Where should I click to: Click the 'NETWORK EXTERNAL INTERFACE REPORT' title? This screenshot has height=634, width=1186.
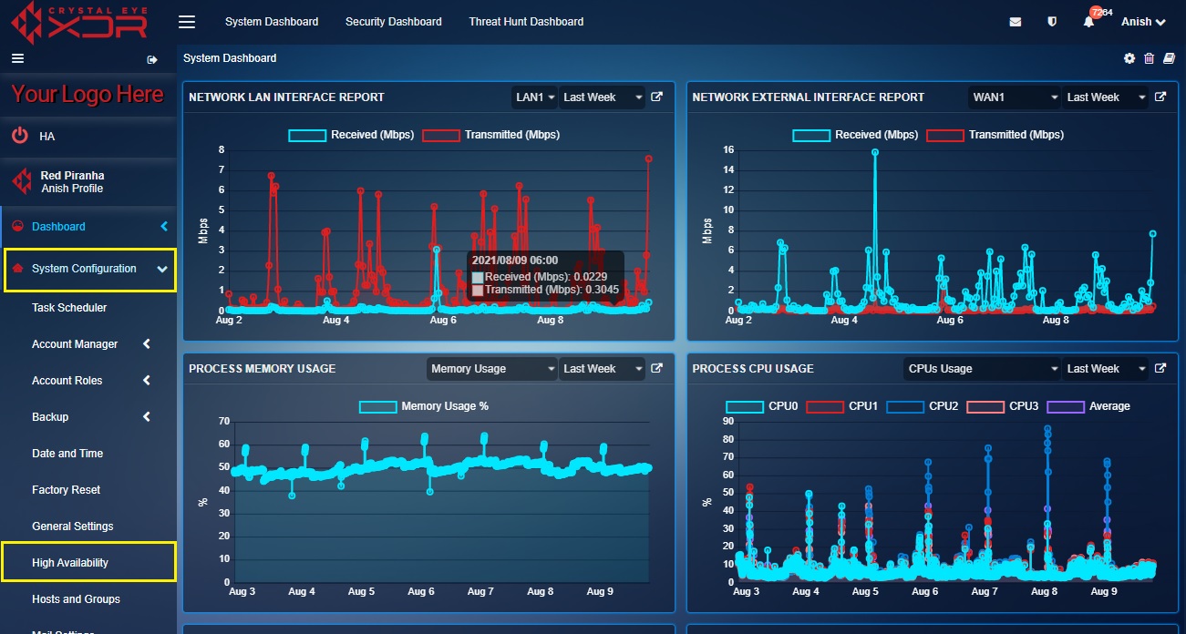(x=809, y=97)
